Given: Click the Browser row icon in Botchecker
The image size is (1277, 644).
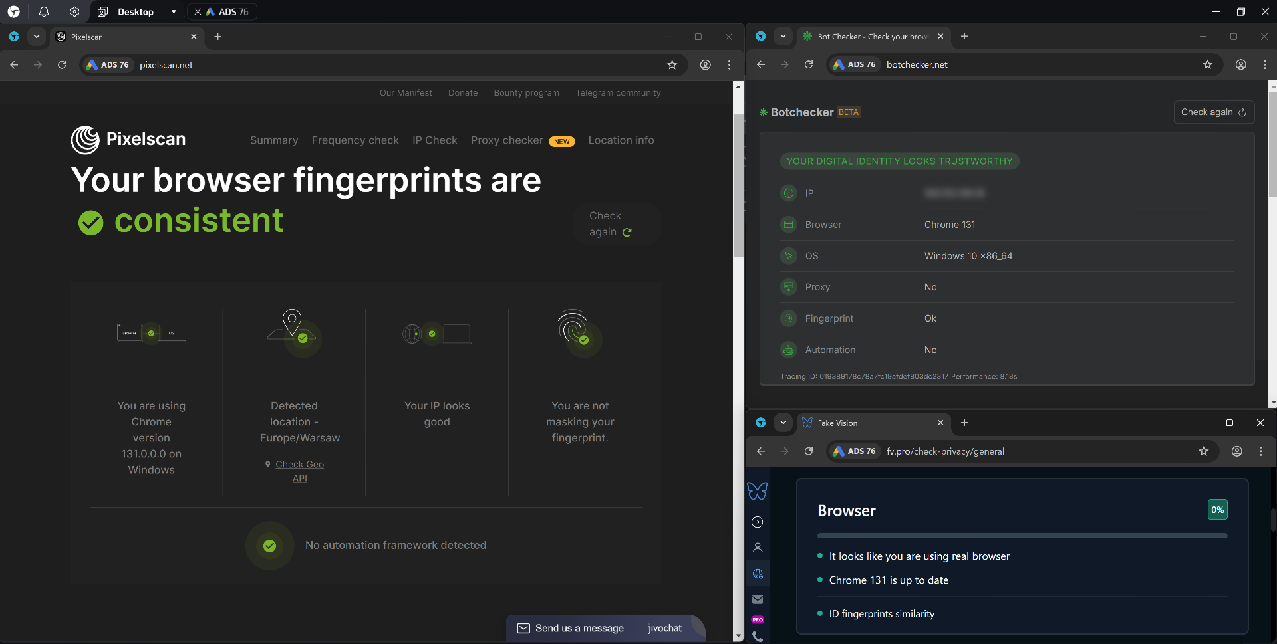Looking at the screenshot, I should 789,225.
